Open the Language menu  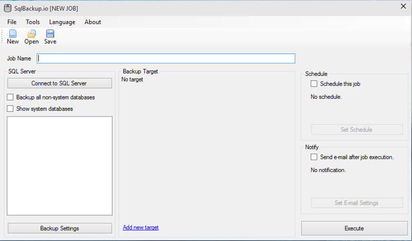tap(62, 22)
